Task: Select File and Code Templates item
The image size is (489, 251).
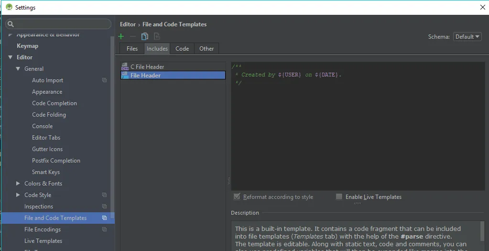Action: 58,218
